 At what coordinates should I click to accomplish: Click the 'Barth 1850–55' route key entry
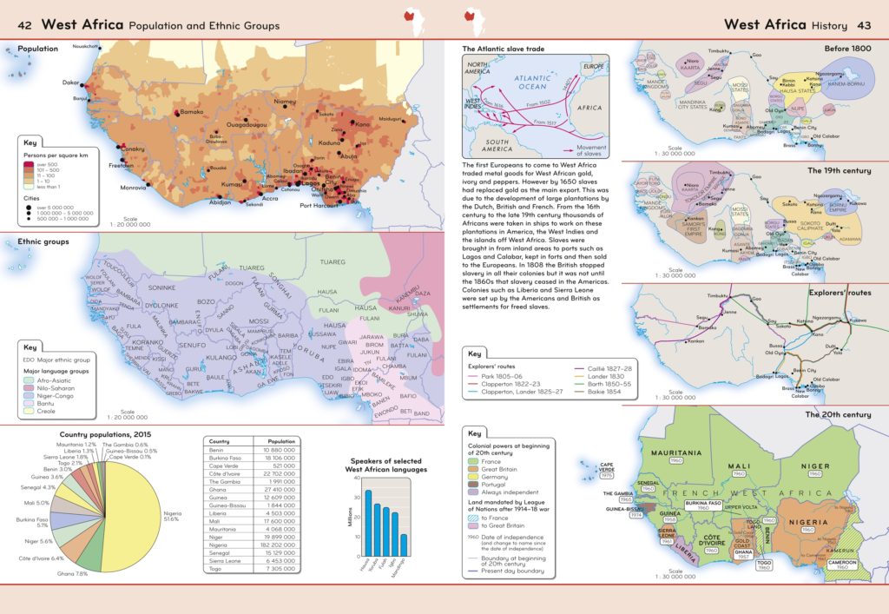click(x=603, y=384)
